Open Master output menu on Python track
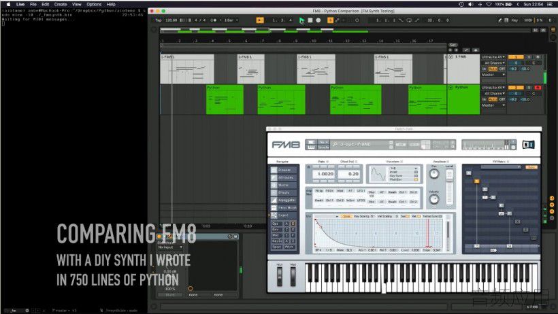 pos(493,105)
